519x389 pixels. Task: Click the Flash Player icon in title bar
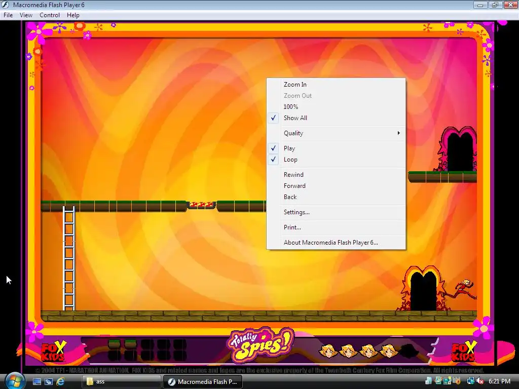pyautogui.click(x=5, y=5)
